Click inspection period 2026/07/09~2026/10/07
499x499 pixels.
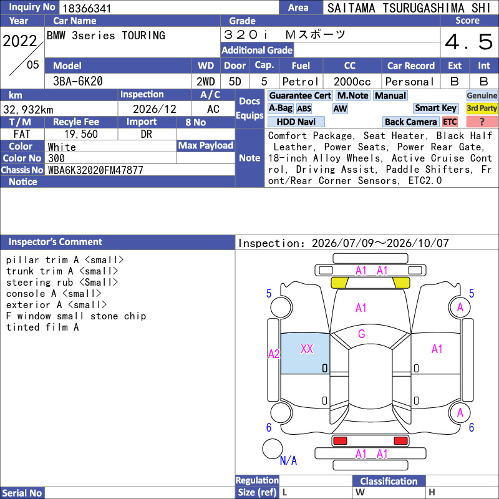pos(380,243)
